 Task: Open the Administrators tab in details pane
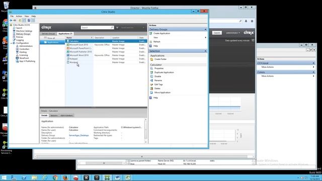tap(66, 116)
